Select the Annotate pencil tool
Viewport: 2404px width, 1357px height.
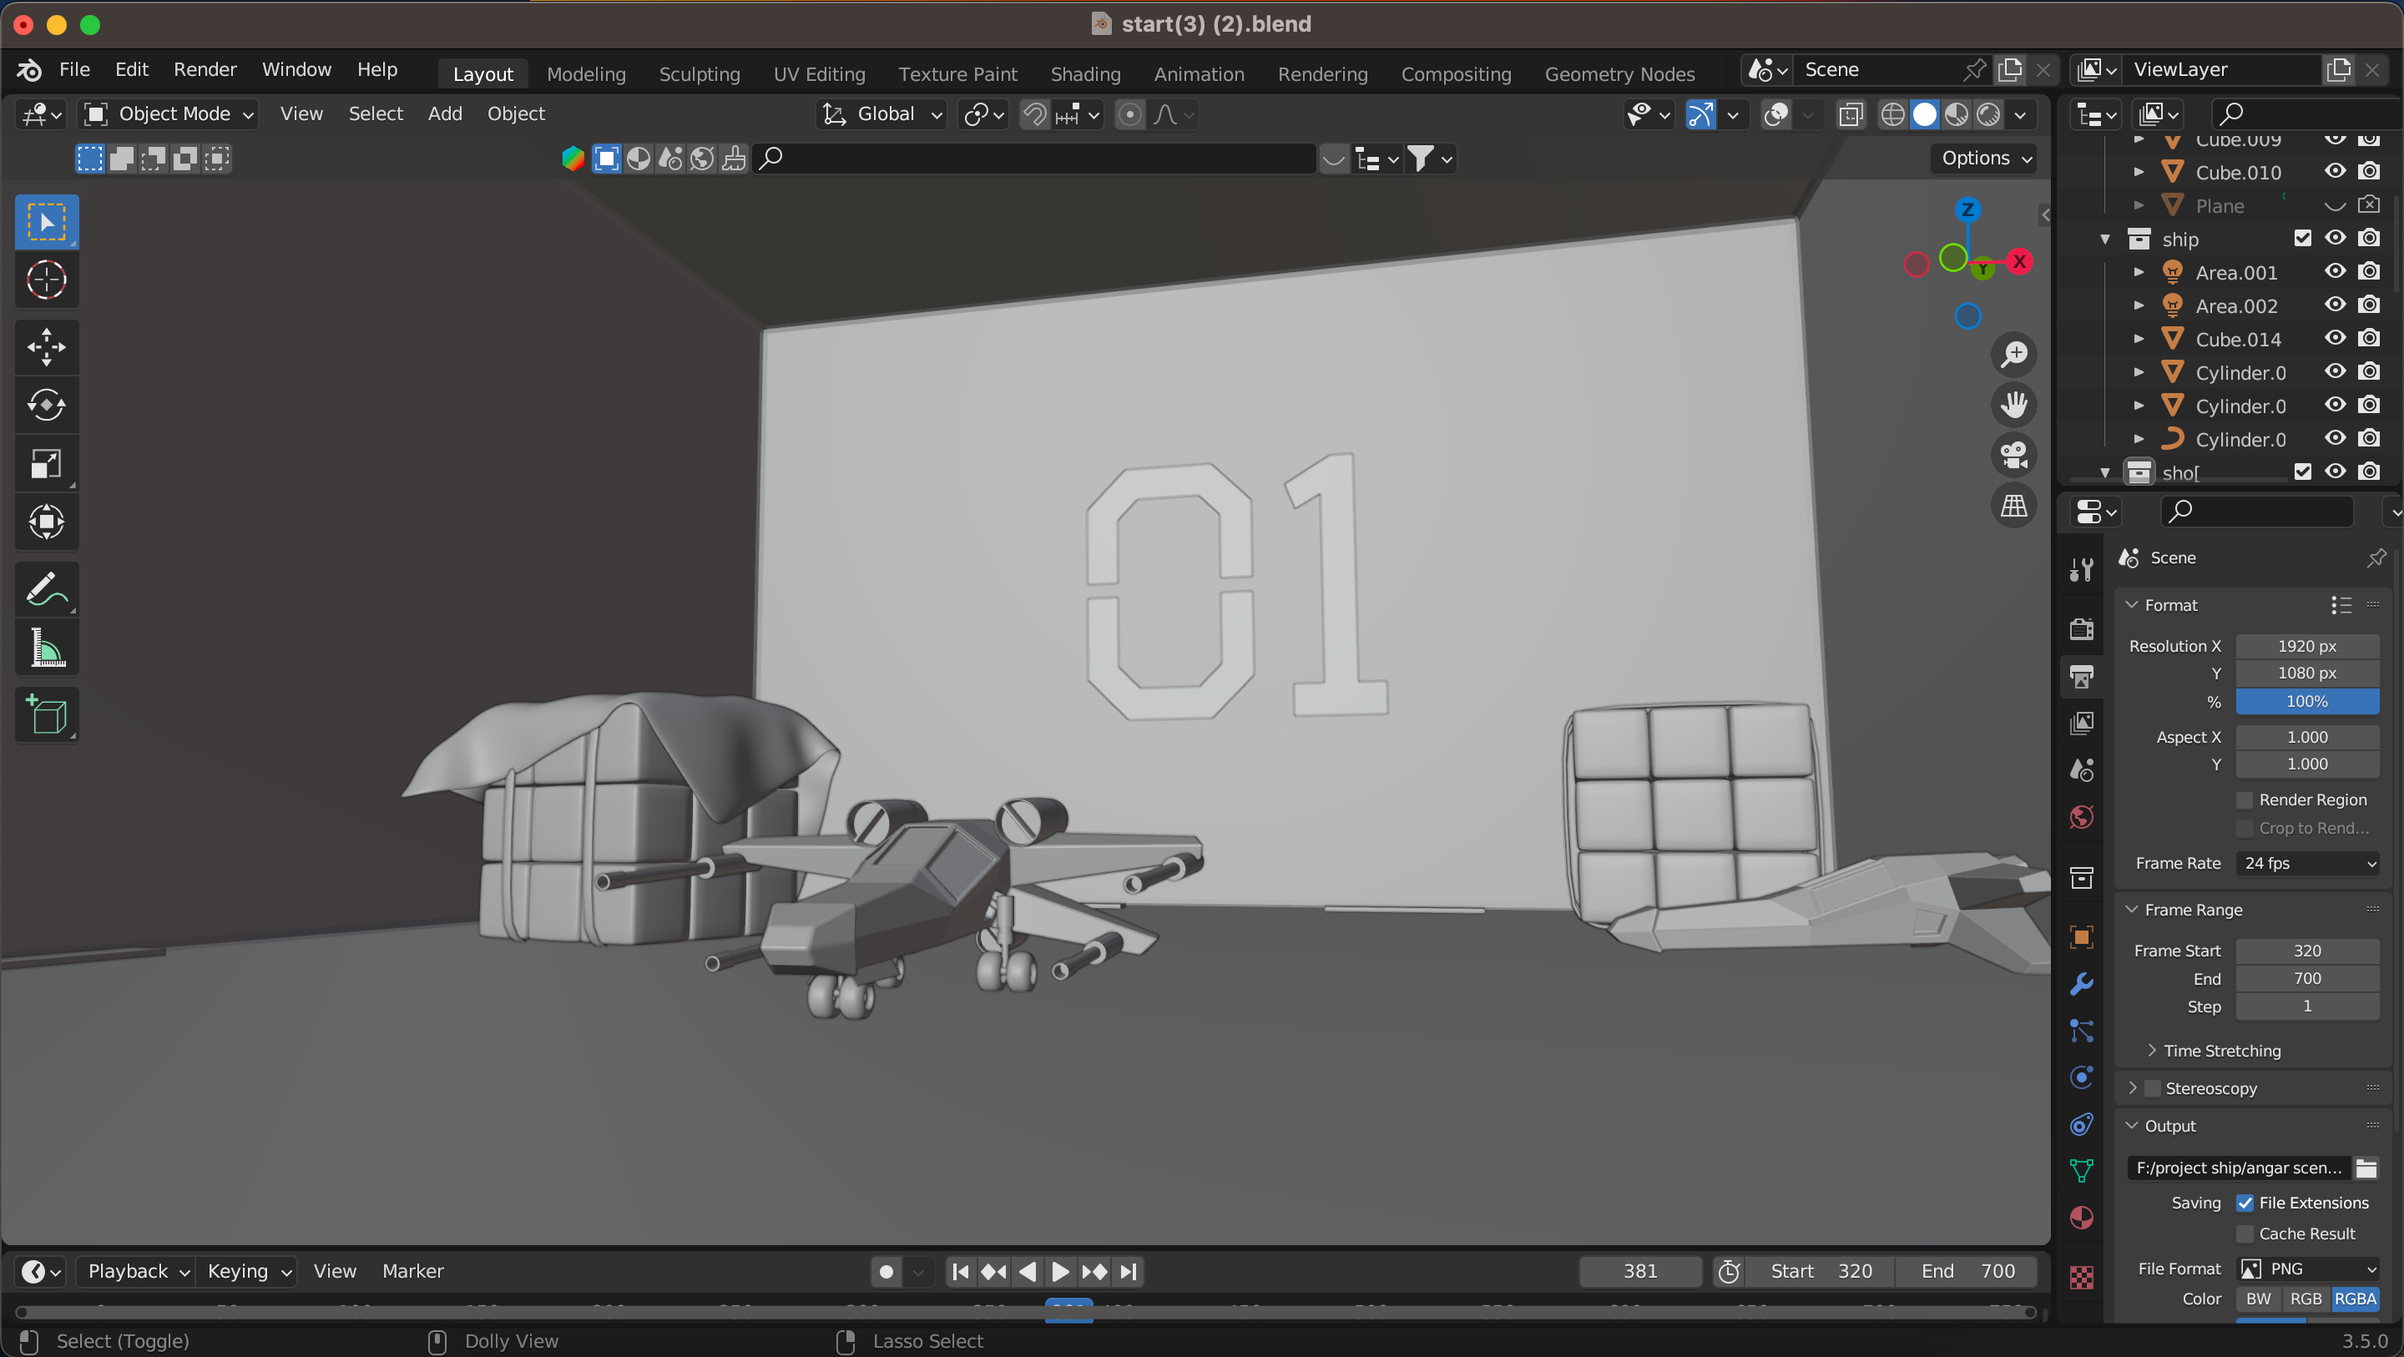46,589
